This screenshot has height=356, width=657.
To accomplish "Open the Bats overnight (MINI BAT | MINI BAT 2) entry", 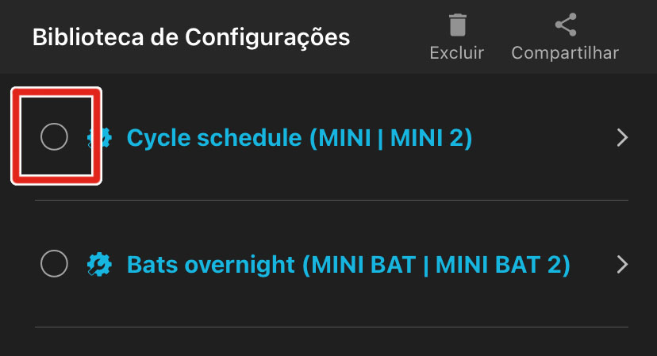I will pos(348,264).
